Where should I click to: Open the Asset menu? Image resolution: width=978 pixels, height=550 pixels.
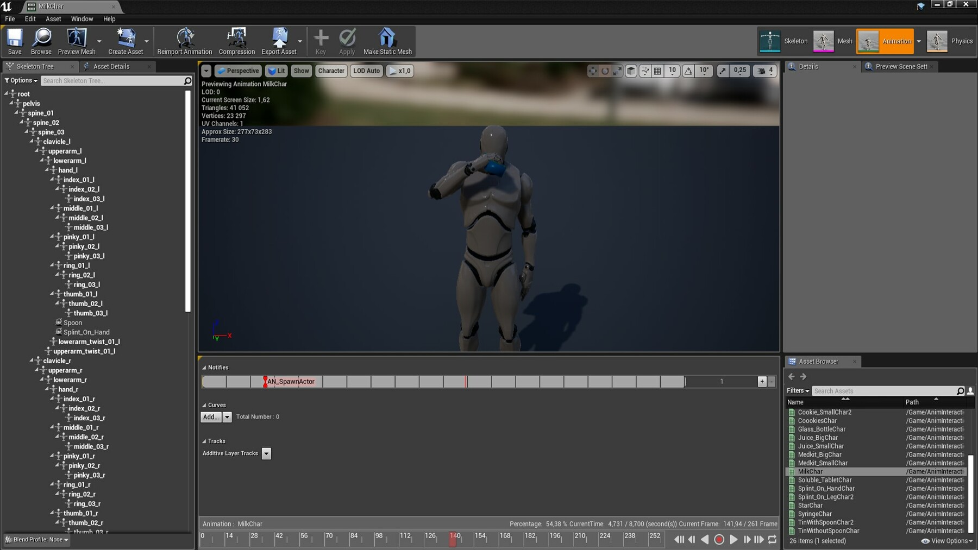[x=53, y=18]
